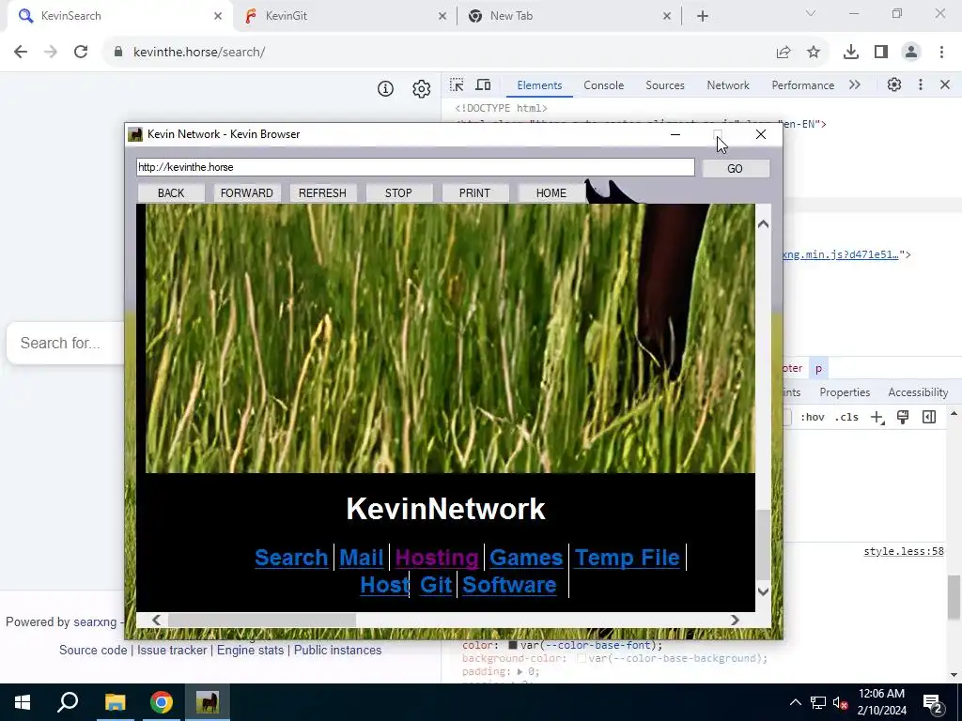Open the Accessibility pane in DevTools

pos(919,392)
